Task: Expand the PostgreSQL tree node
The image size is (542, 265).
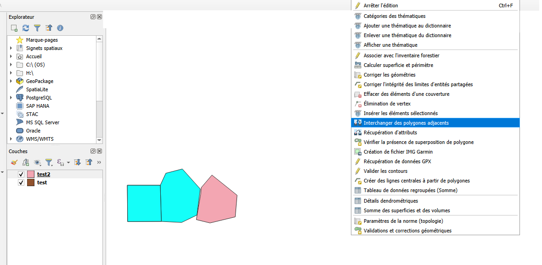Action: coord(11,98)
